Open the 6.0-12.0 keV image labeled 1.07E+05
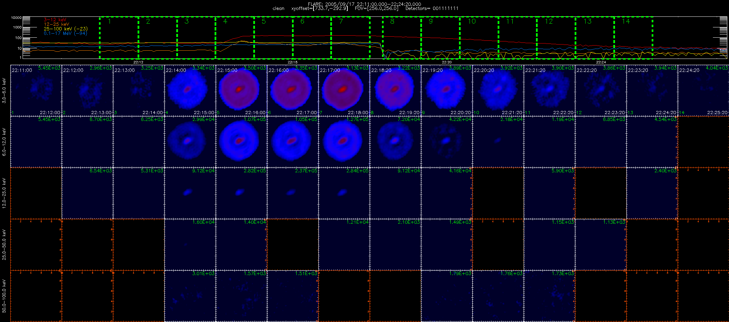 (x=241, y=142)
